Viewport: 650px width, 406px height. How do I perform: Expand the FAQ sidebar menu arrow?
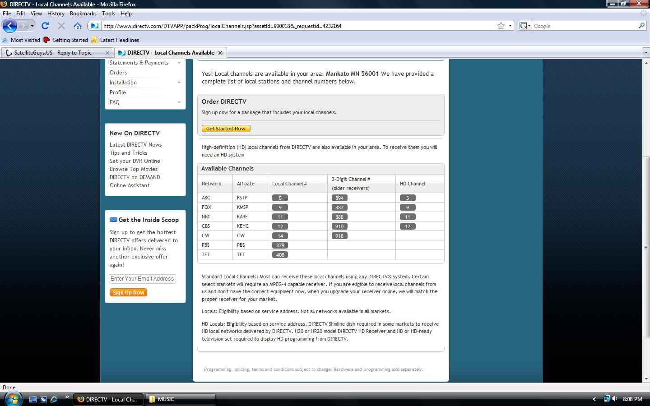[179, 102]
